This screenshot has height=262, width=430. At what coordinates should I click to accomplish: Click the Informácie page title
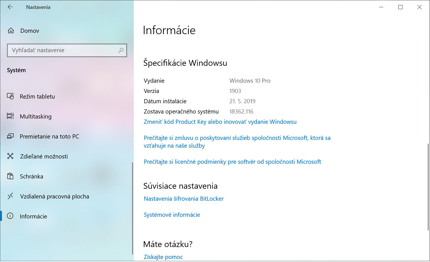click(x=169, y=30)
